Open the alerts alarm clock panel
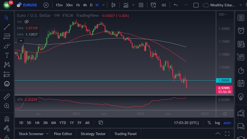Viewport: 247px width, 139px height. pos(241,31)
